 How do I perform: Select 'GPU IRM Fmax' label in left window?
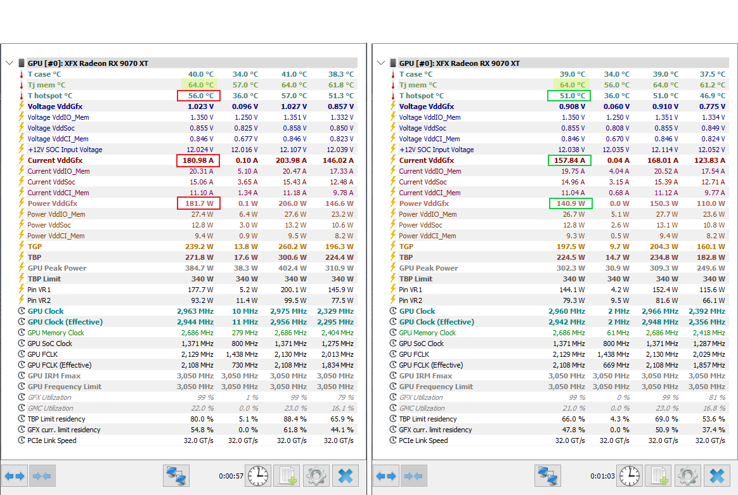point(54,375)
